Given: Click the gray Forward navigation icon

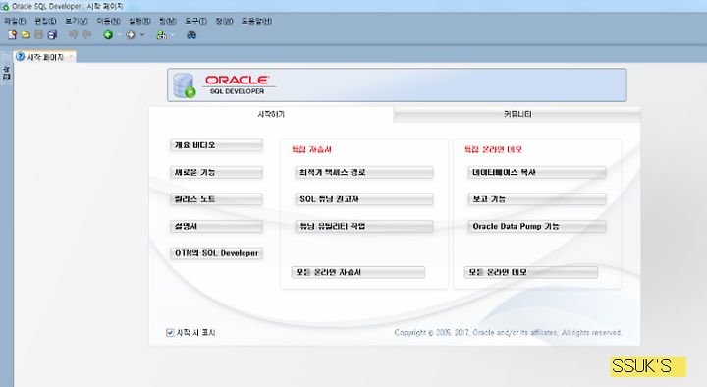Looking at the screenshot, I should pos(131,34).
